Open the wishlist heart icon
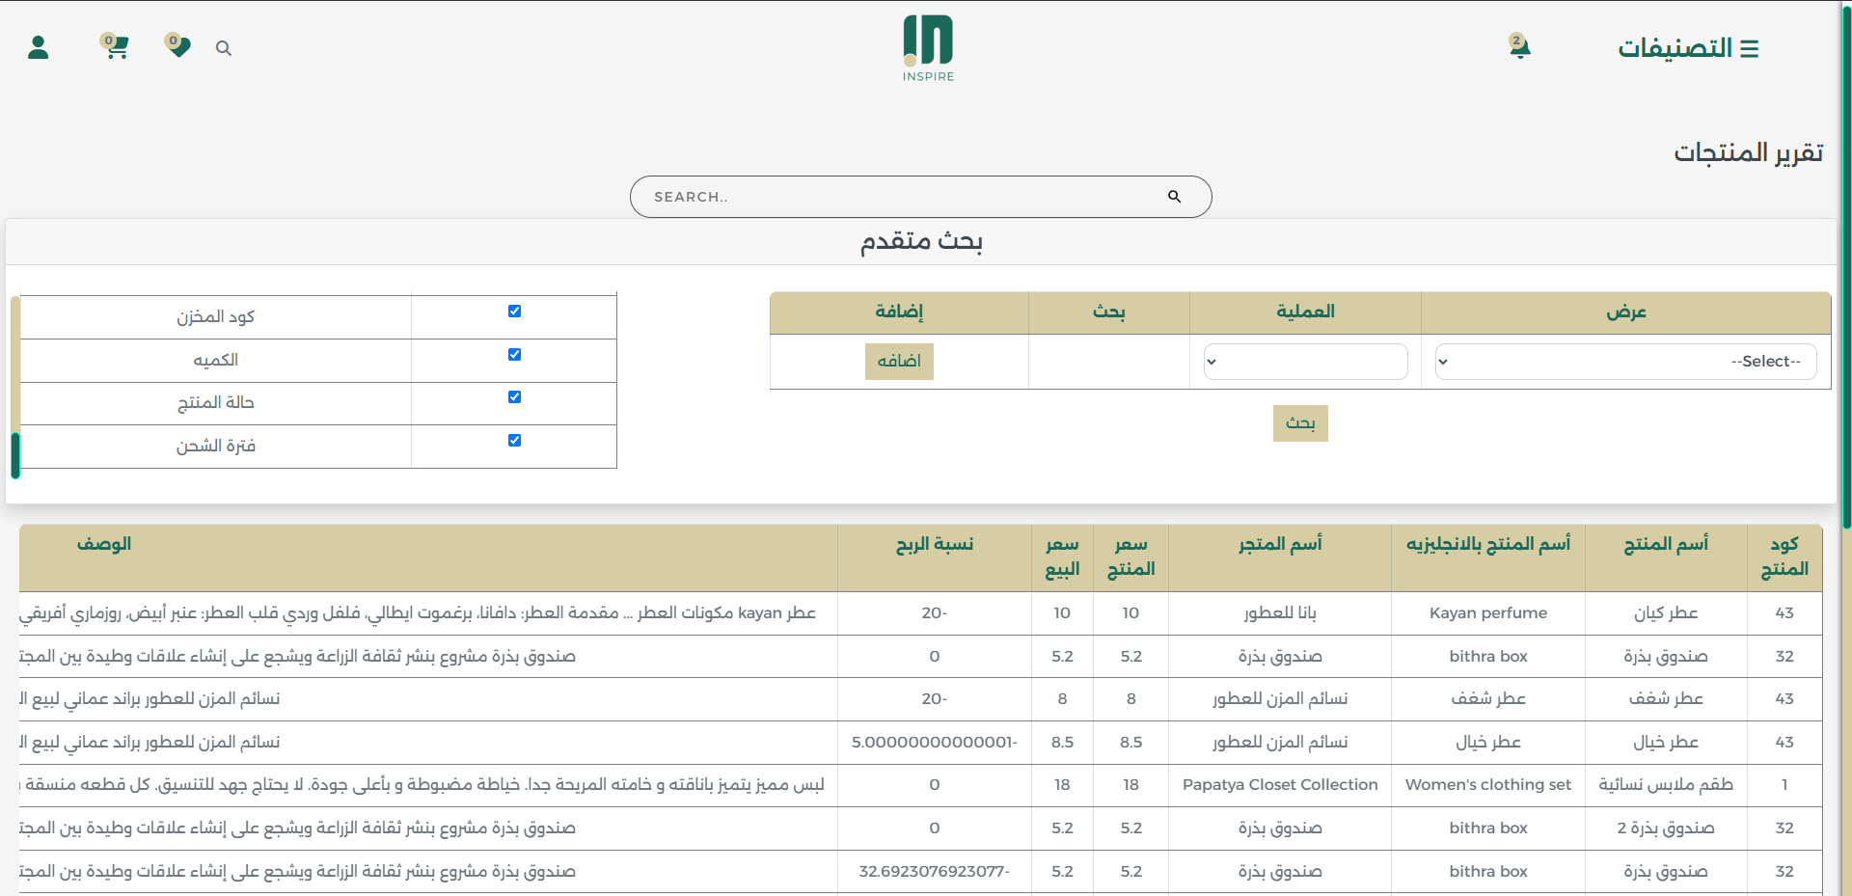 point(178,46)
